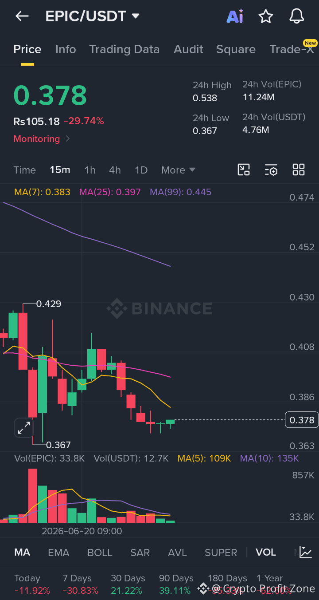Open chart indicator settings icon
The height and width of the screenshot is (600, 319).
click(271, 170)
